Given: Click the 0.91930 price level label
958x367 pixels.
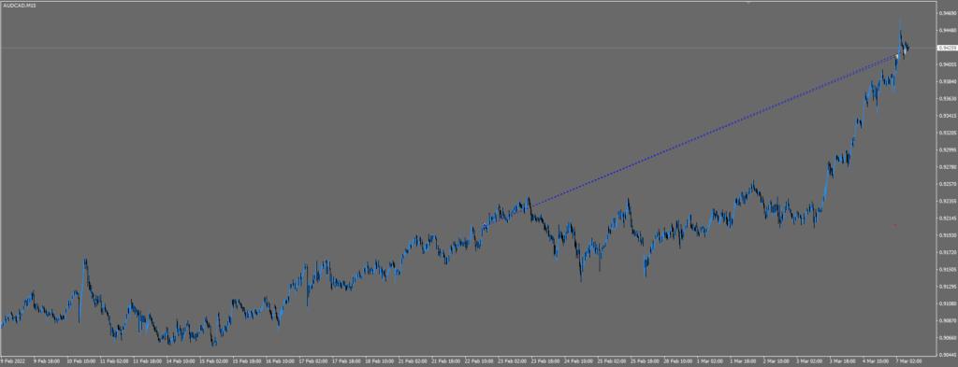Looking at the screenshot, I should (949, 234).
